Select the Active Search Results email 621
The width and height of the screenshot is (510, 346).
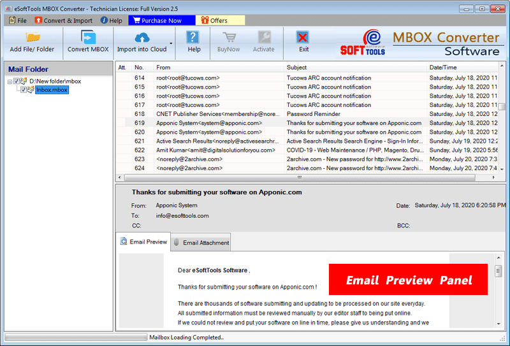point(307,141)
